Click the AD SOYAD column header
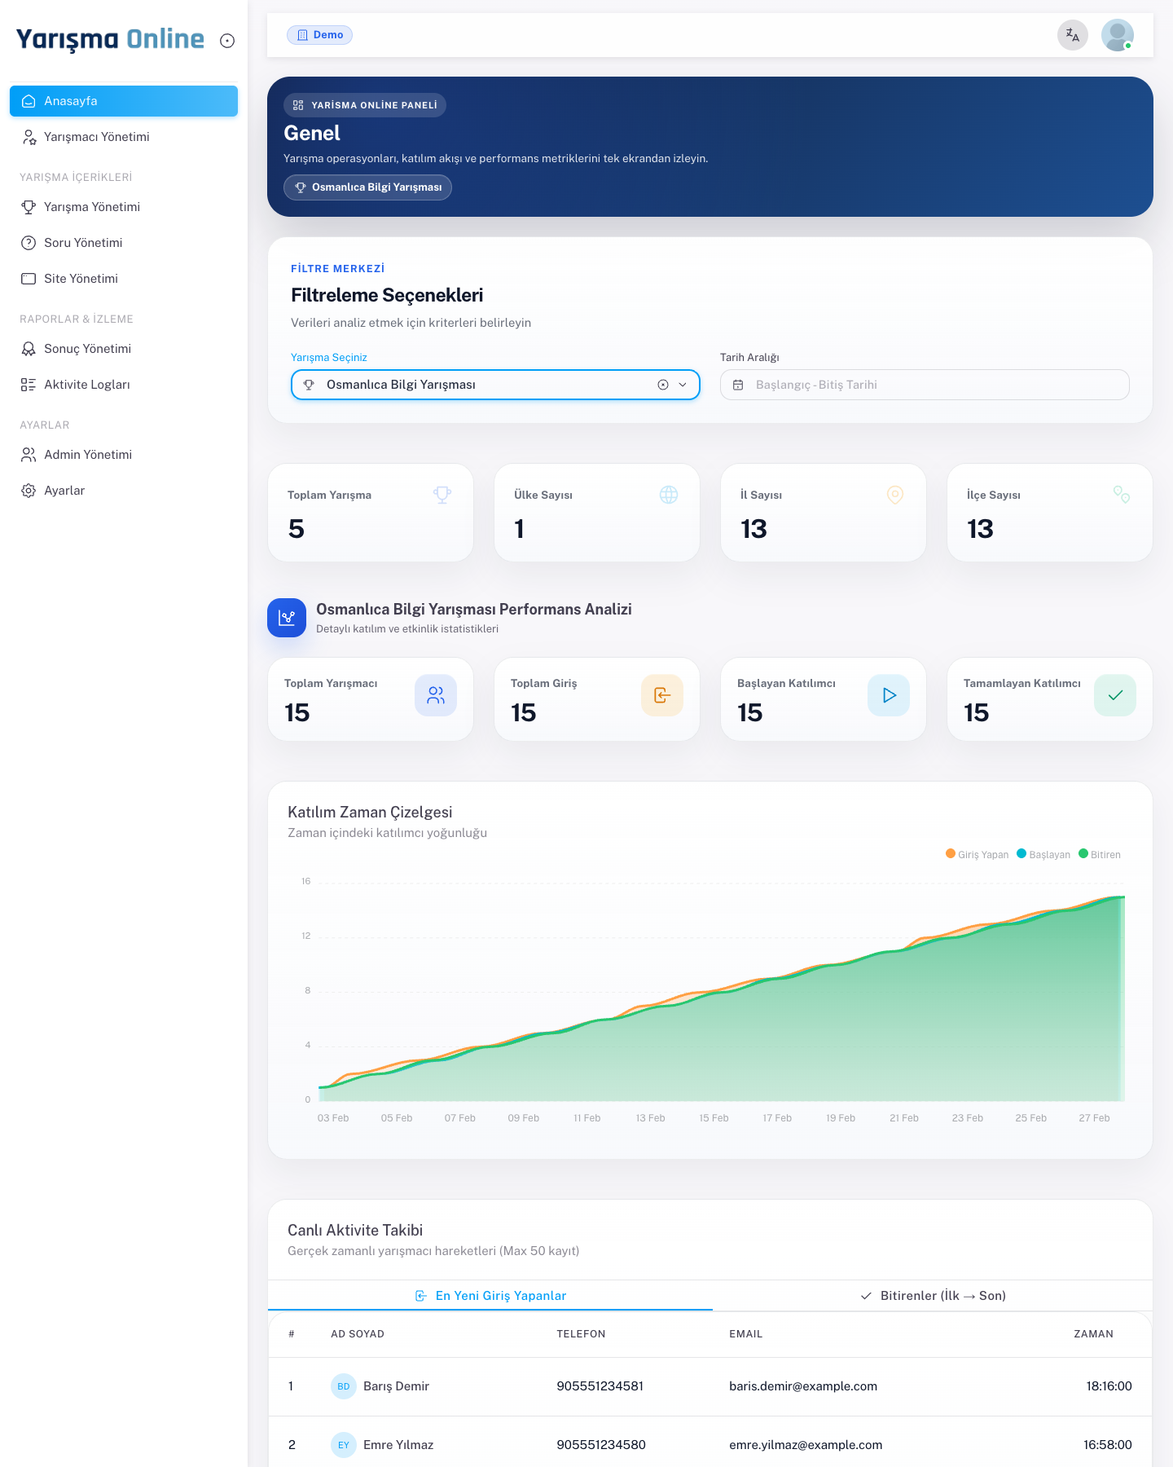 (358, 1334)
